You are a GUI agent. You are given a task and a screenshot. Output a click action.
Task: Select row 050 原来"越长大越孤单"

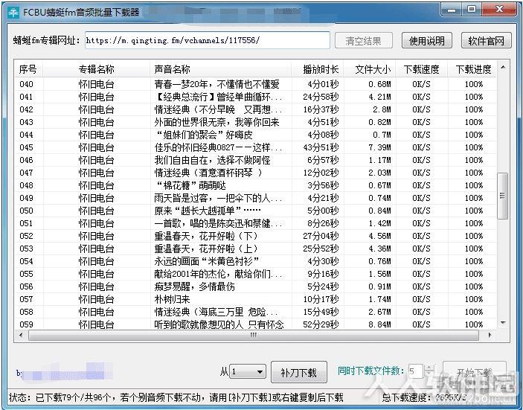pos(255,211)
